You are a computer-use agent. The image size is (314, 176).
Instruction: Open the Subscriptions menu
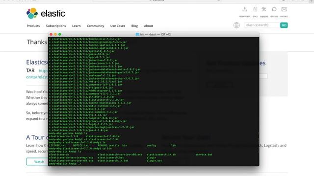(x=56, y=26)
